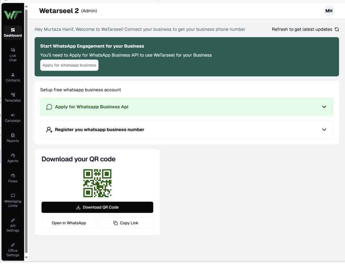Screen dimensions: 345x265
Task: Open the API Settings plug icon
Action: point(13,220)
